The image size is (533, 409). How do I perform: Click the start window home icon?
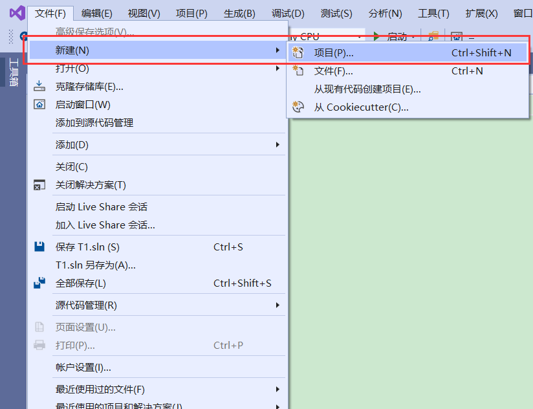[39, 104]
